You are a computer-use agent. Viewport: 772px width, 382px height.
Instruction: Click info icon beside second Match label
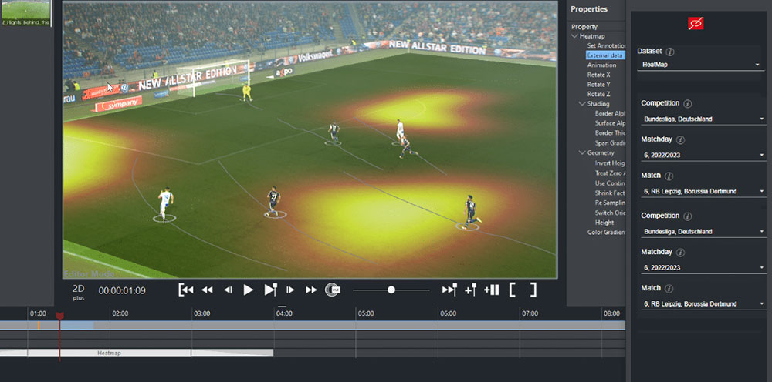click(x=669, y=288)
